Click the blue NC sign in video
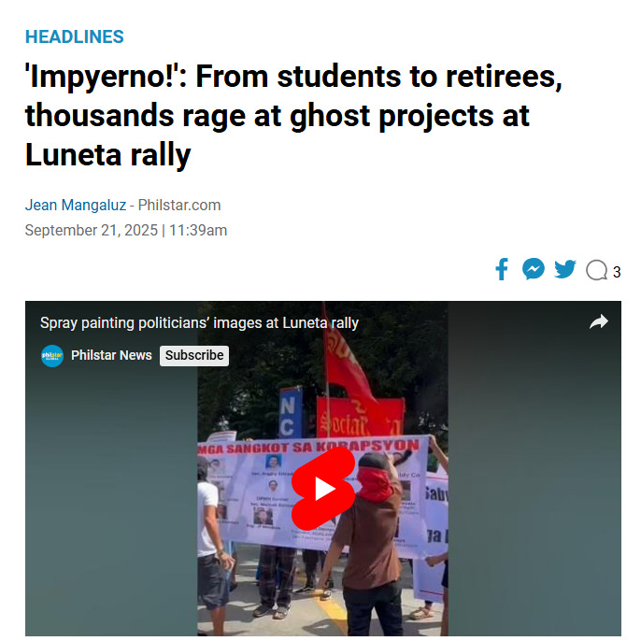Screen dimensions: 641x641 291,413
